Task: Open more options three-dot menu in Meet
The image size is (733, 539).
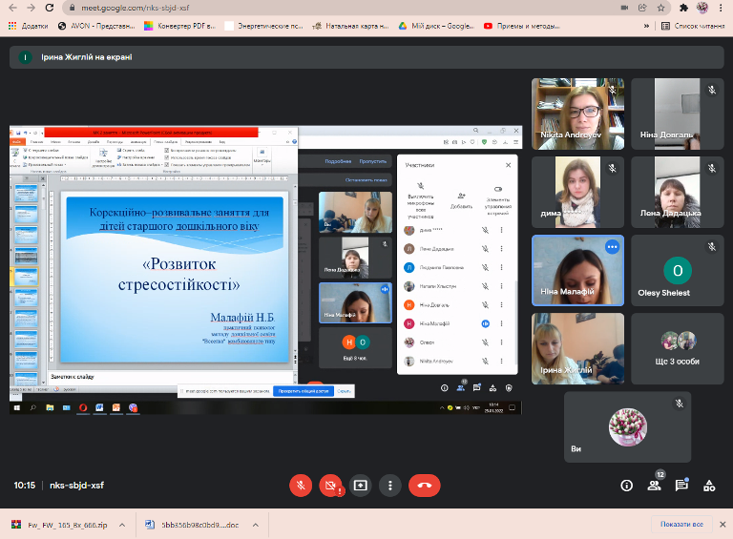Action: (x=389, y=486)
